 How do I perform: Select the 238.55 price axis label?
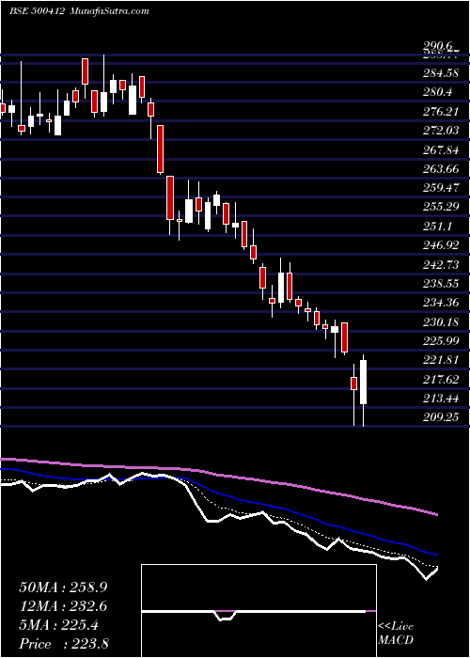coord(441,284)
